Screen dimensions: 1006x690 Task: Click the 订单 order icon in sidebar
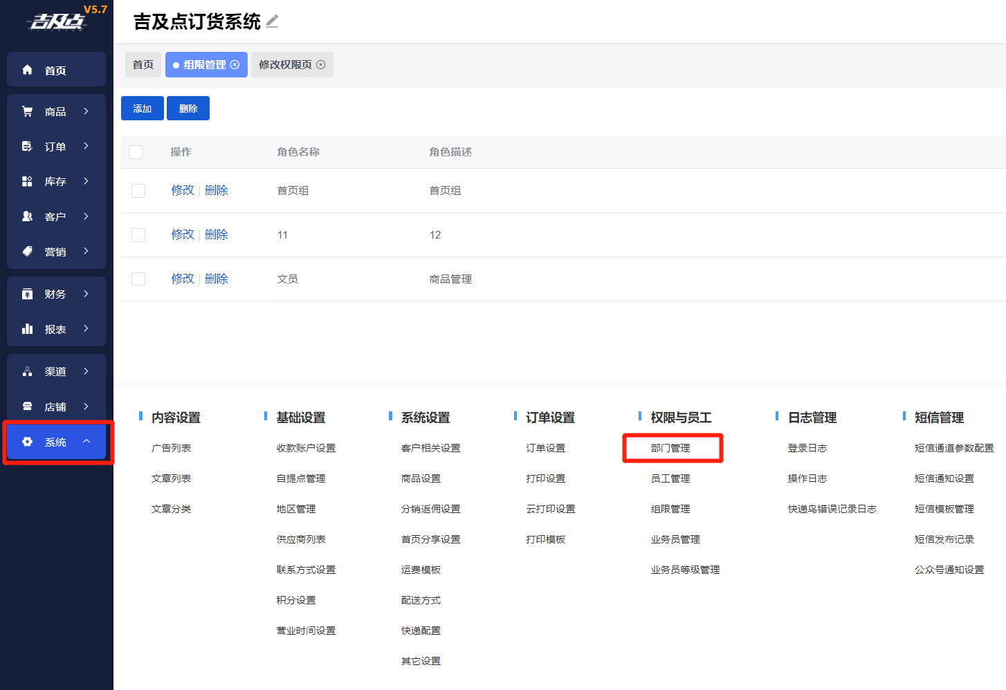28,147
